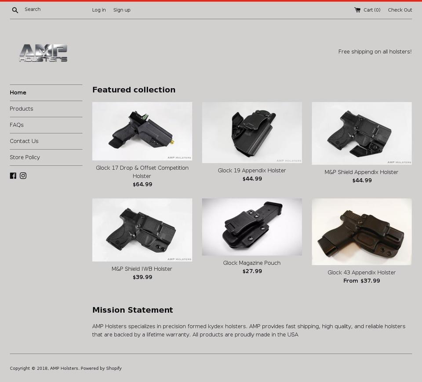Open Store Policy in sidebar menu

[25, 157]
